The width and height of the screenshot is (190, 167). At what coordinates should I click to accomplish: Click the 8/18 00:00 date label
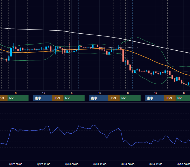72,164
